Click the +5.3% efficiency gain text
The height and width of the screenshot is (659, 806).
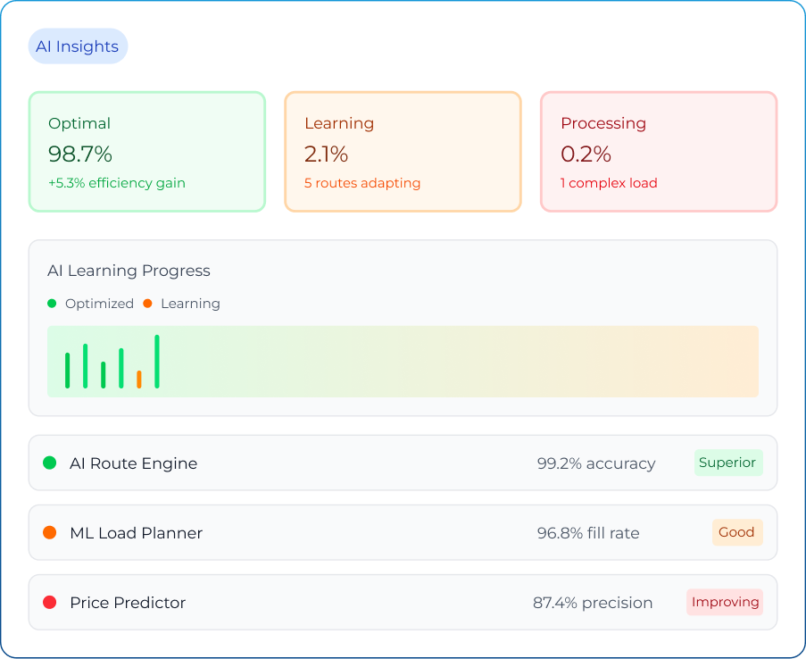(117, 183)
